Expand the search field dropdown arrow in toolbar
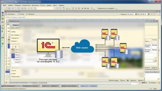The height and width of the screenshot is (91, 162). coord(55,8)
